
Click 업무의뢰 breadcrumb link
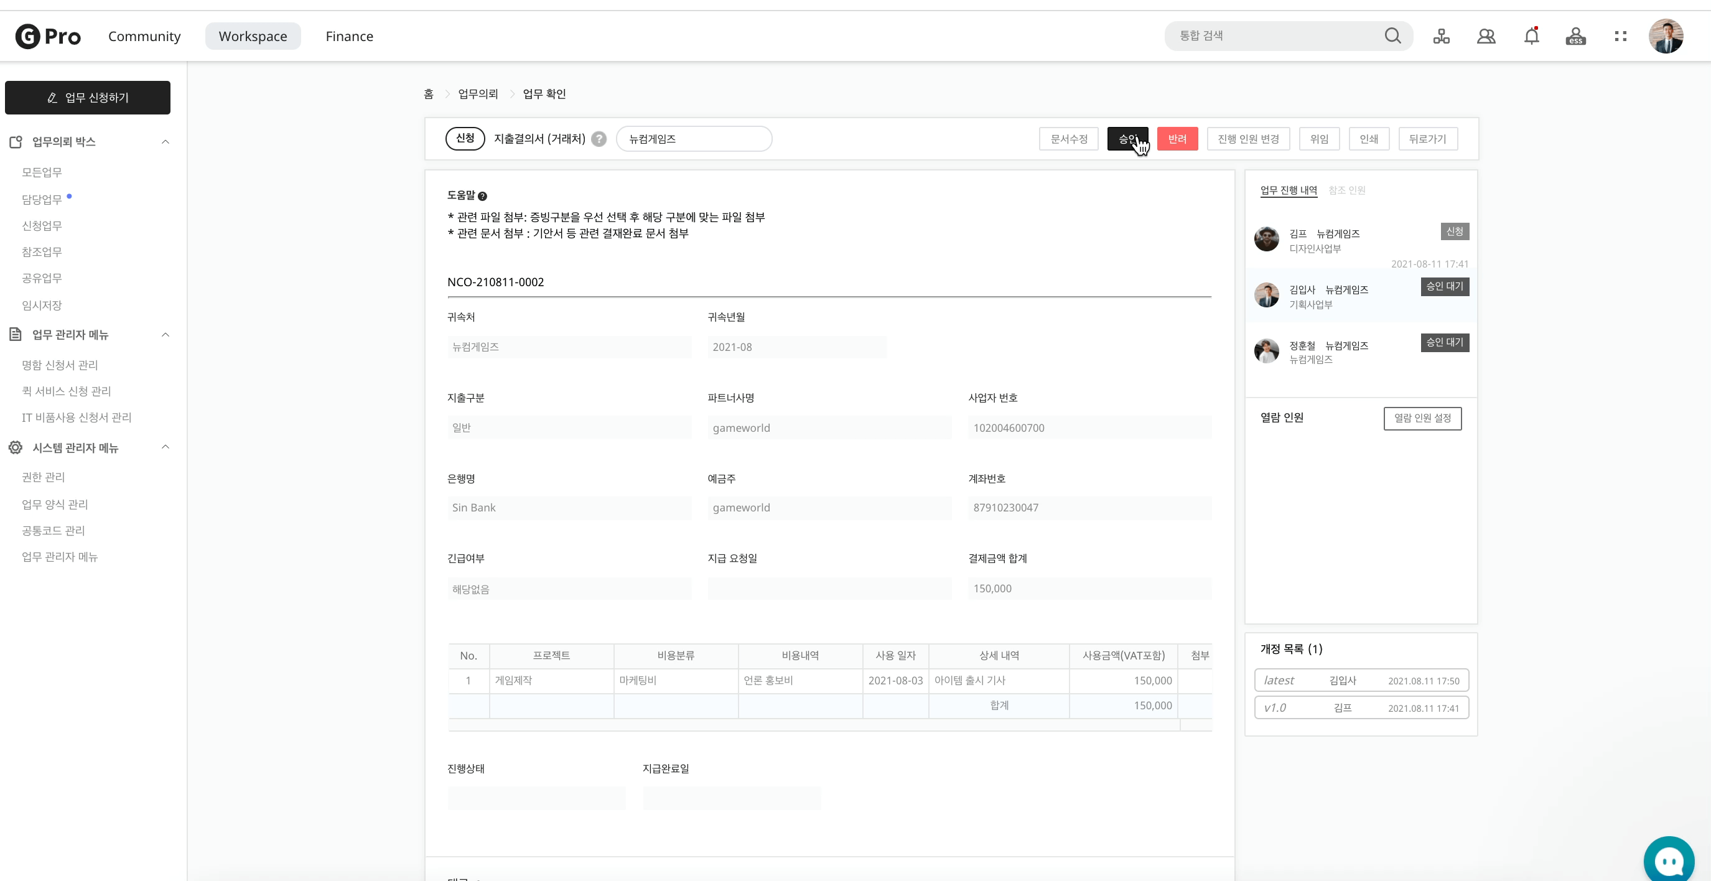click(478, 94)
